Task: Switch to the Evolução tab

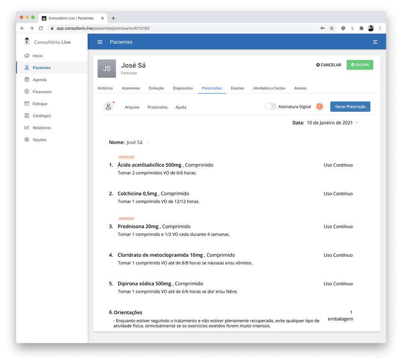Action: (156, 88)
